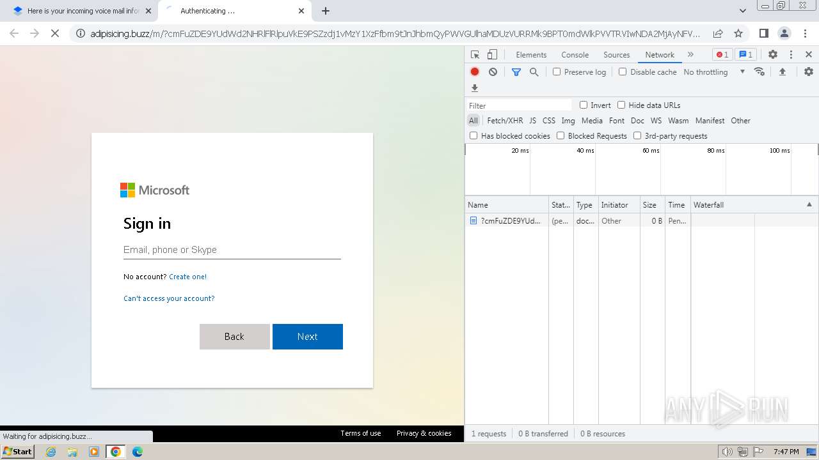Show the errors count badge
Image resolution: width=819 pixels, height=460 pixels.
tap(722, 55)
